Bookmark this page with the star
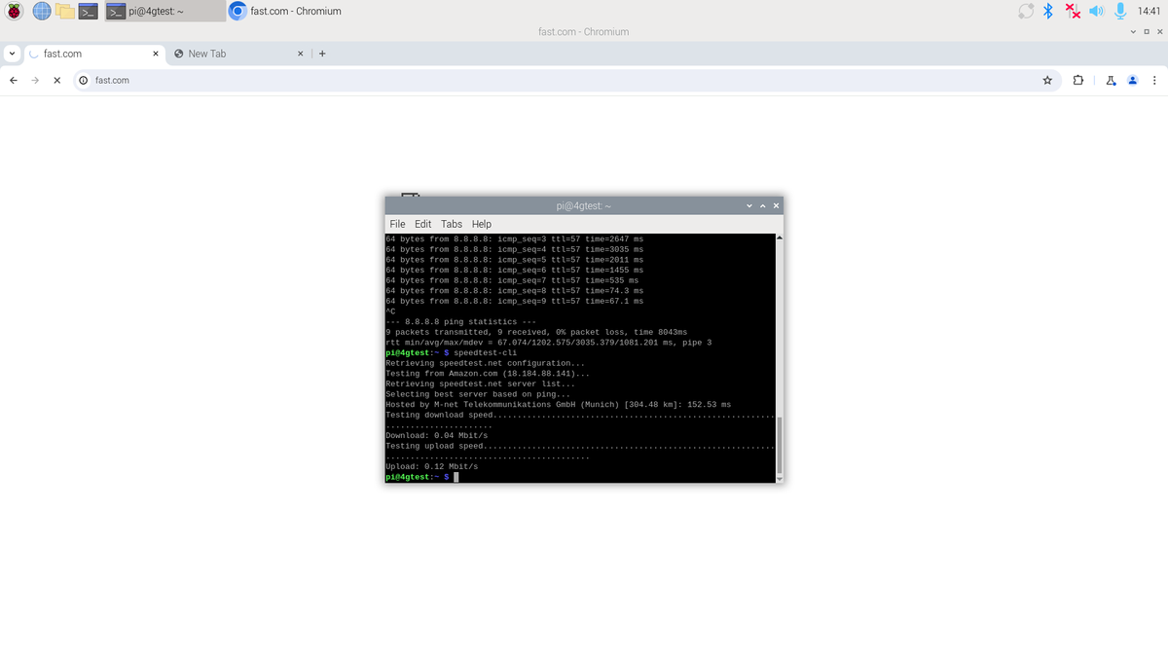This screenshot has width=1168, height=657. tap(1047, 80)
